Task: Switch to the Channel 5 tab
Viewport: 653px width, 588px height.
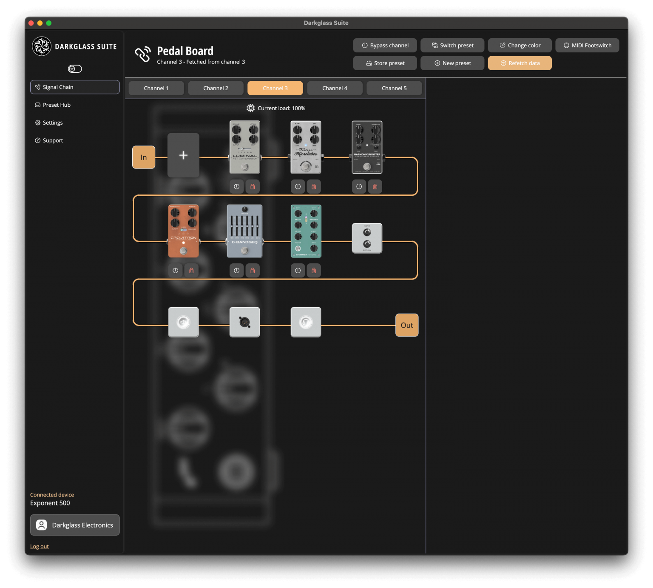Action: (x=394, y=88)
